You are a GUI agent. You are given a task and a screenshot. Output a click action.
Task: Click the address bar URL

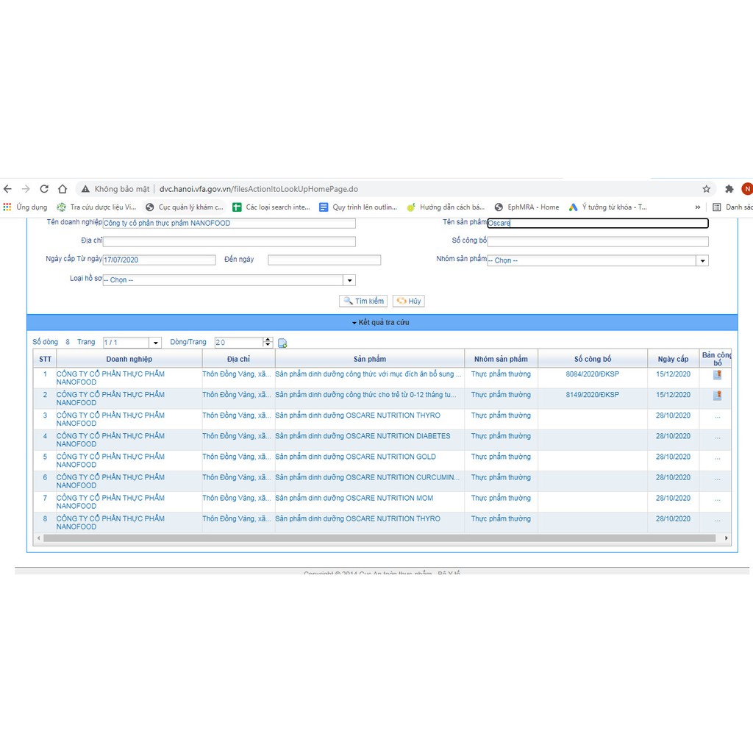(258, 189)
